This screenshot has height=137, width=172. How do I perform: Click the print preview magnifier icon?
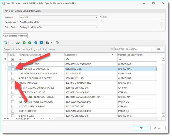(x=57, y=43)
